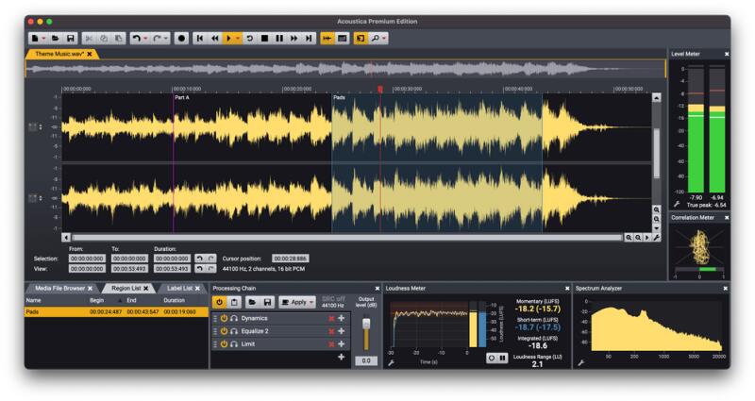The width and height of the screenshot is (755, 401).
Task: Open the Play options dropdown arrow
Action: click(x=238, y=39)
